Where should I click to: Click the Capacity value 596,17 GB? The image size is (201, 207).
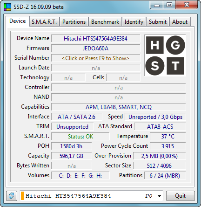point(72,156)
